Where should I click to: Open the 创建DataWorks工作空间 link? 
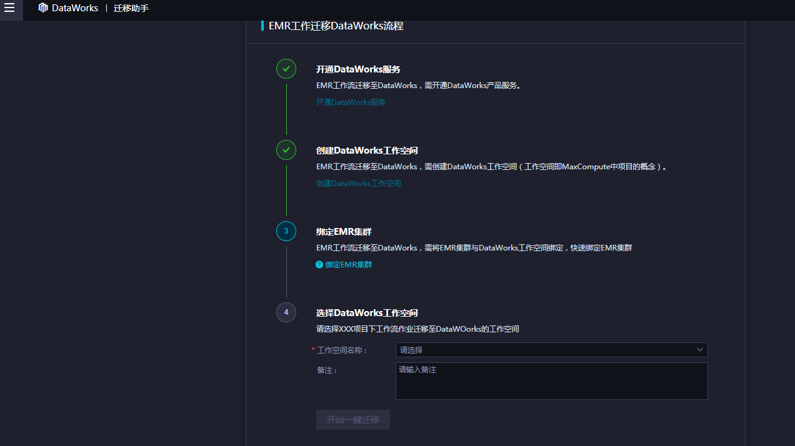358,184
